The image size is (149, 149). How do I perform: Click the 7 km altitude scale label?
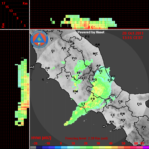[x=21, y=22]
